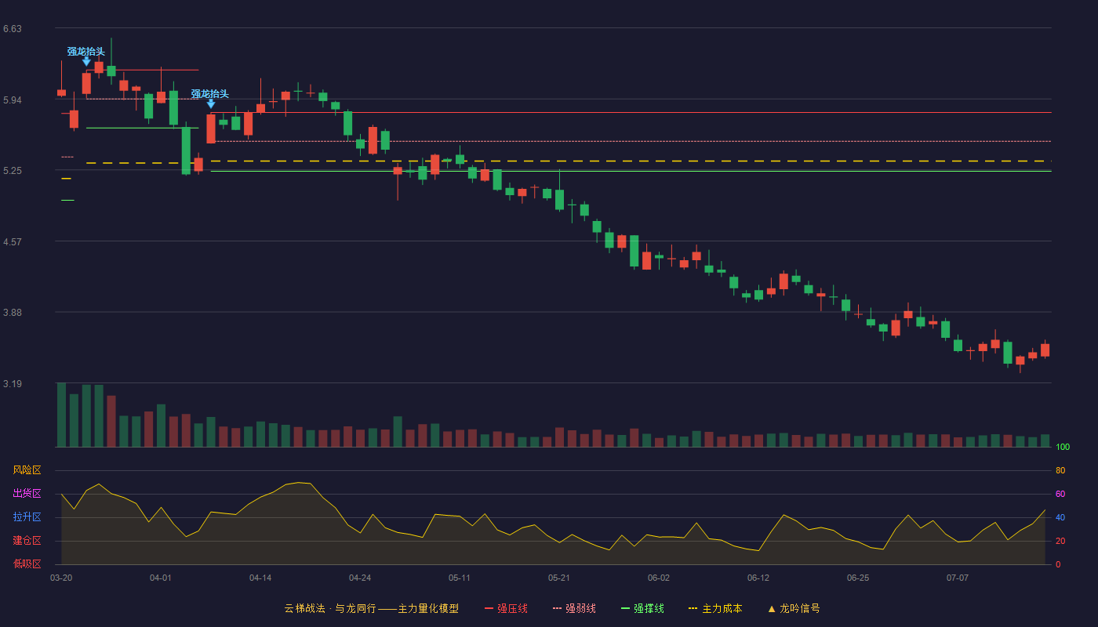Viewport: 1098px width, 627px height.
Task: Toggle the 主力成本 legend series
Action: click(715, 608)
